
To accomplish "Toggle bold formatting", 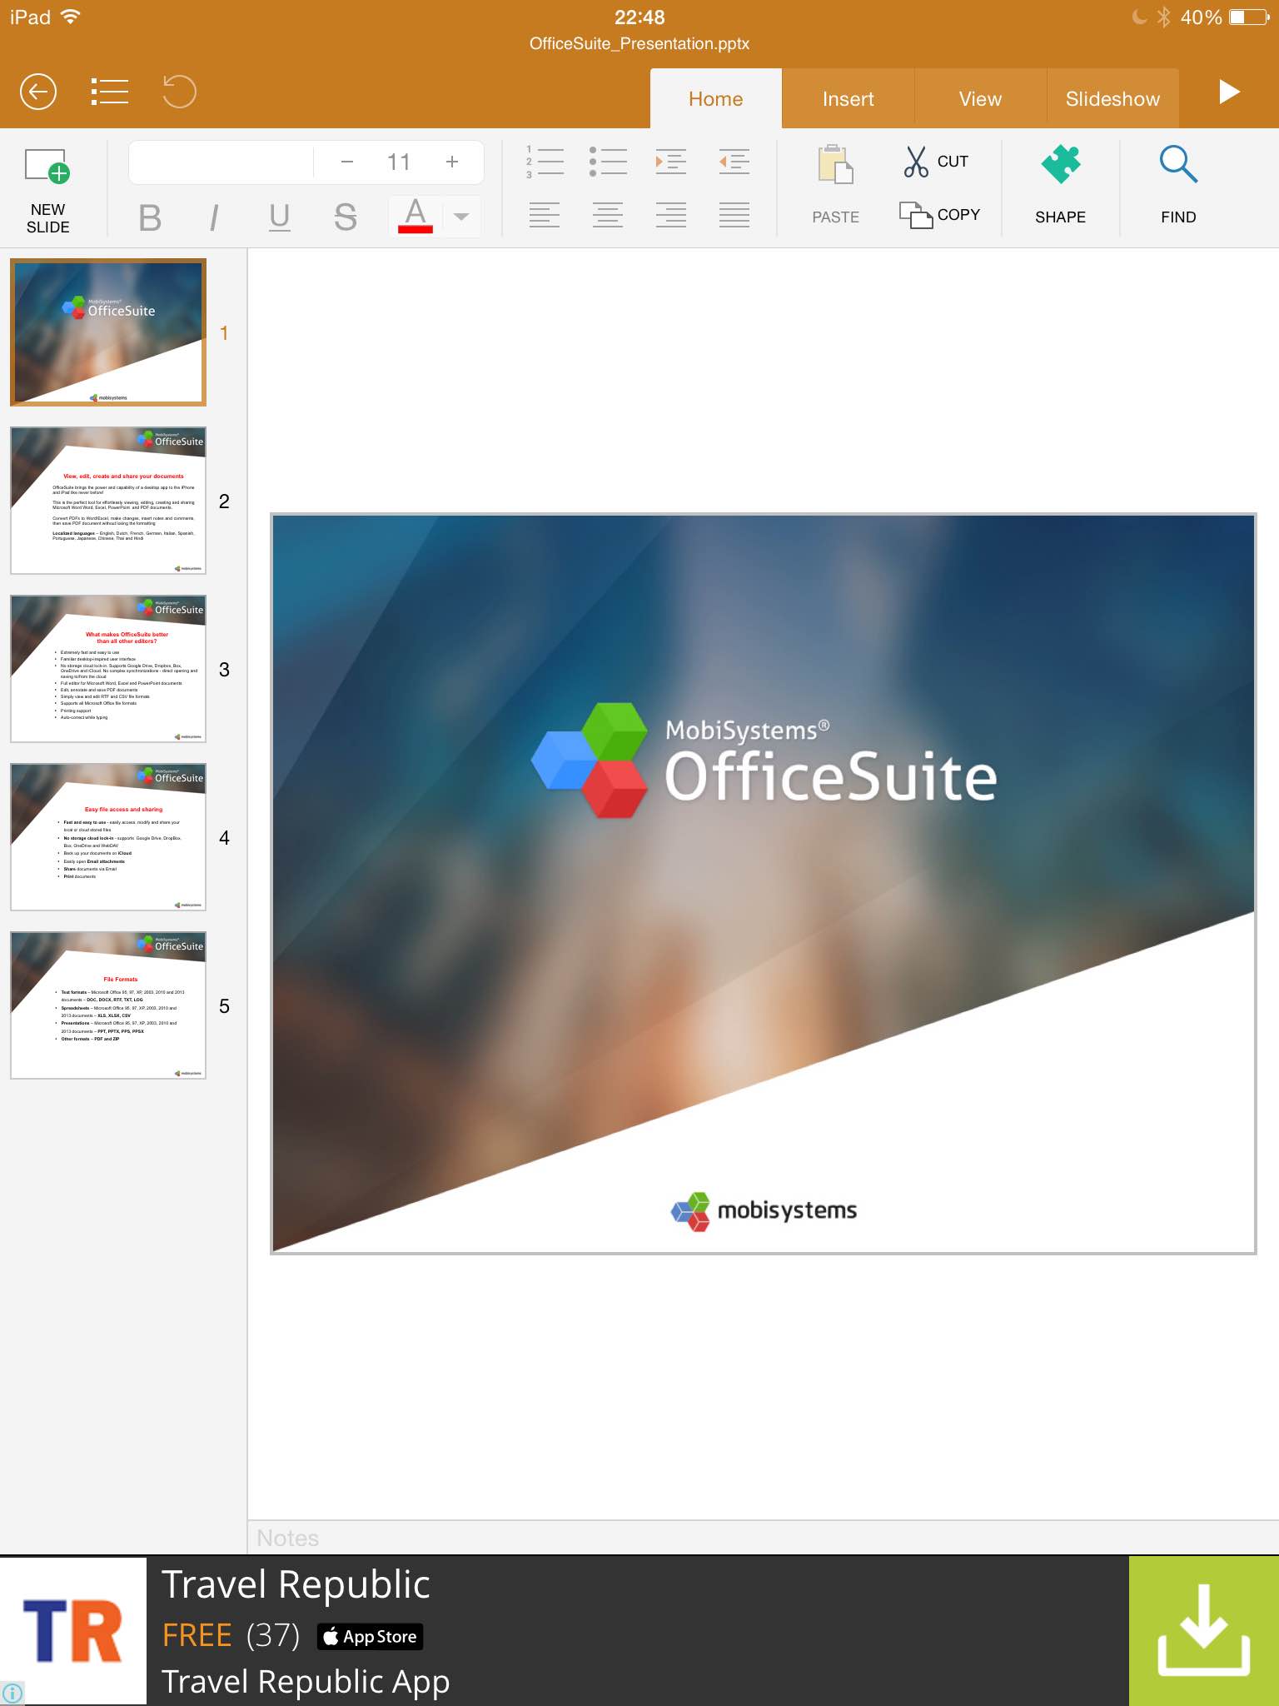I will point(150,218).
